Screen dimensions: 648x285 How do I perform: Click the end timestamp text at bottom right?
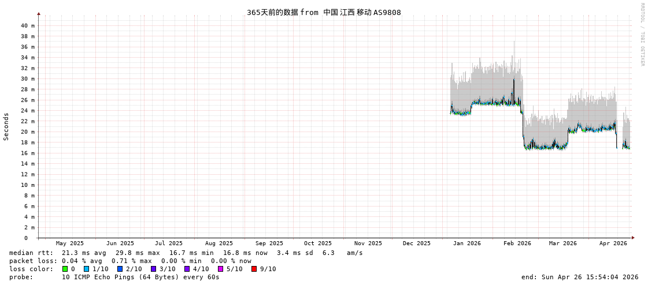pyautogui.click(x=579, y=277)
